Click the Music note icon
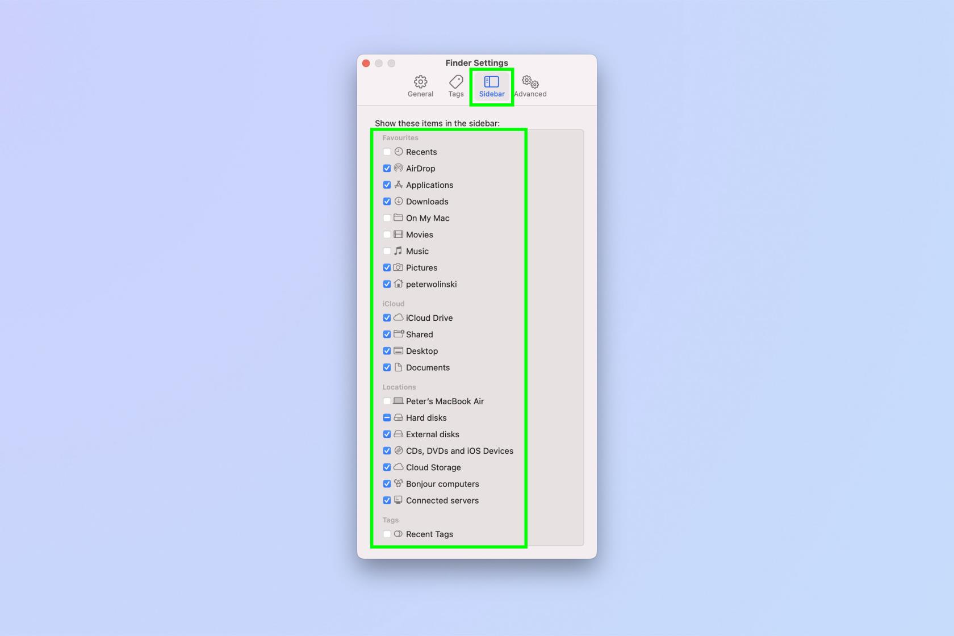Viewport: 954px width, 636px height. coord(399,250)
